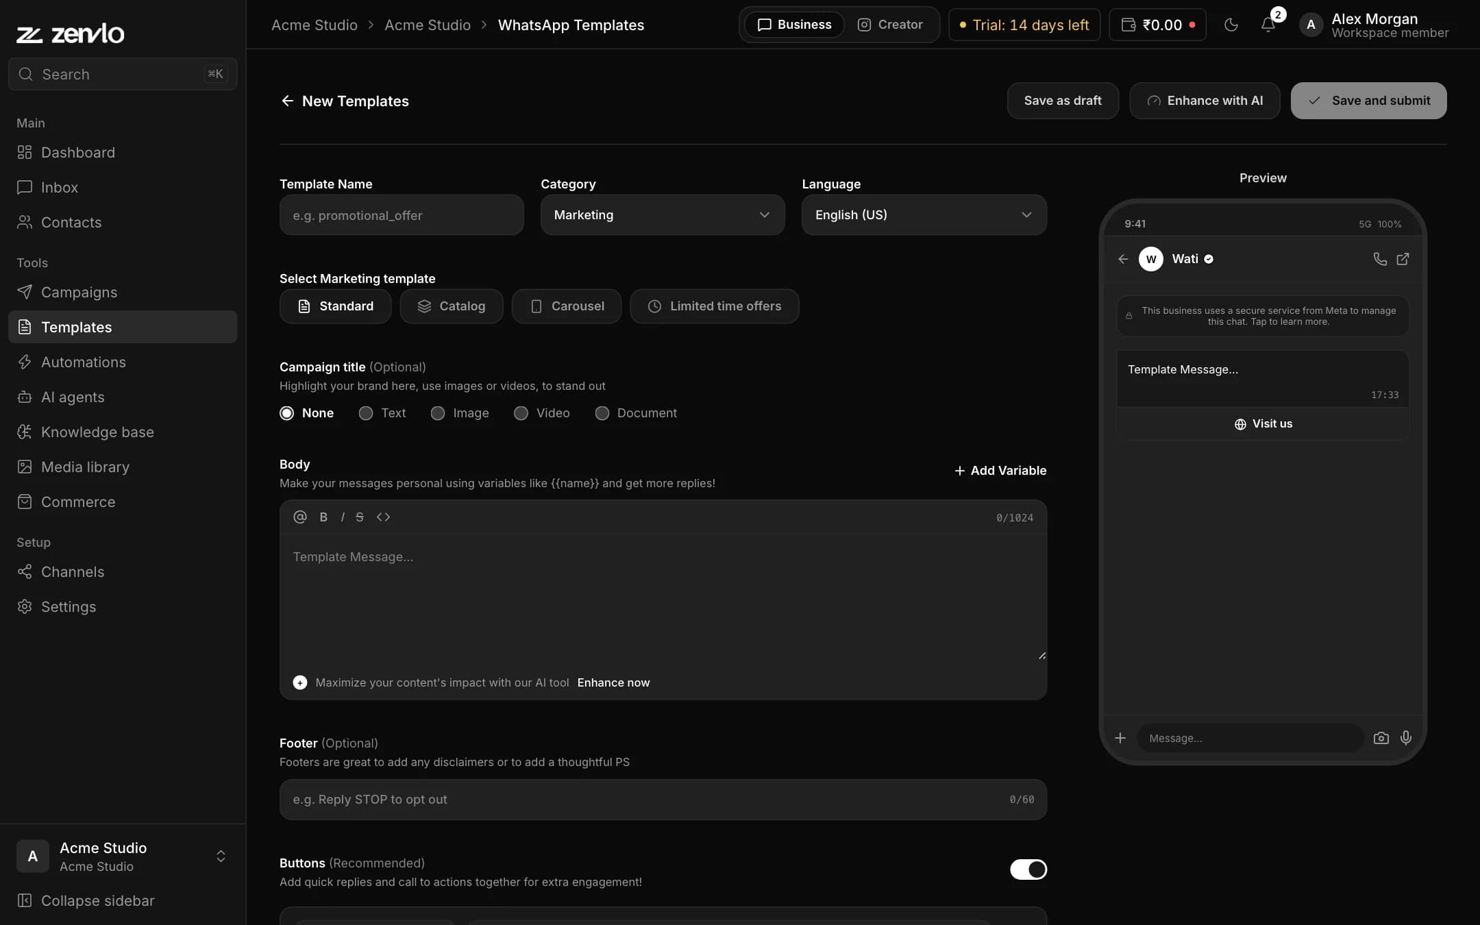Toggle dark mode moon icon
This screenshot has height=925, width=1480.
[1231, 25]
